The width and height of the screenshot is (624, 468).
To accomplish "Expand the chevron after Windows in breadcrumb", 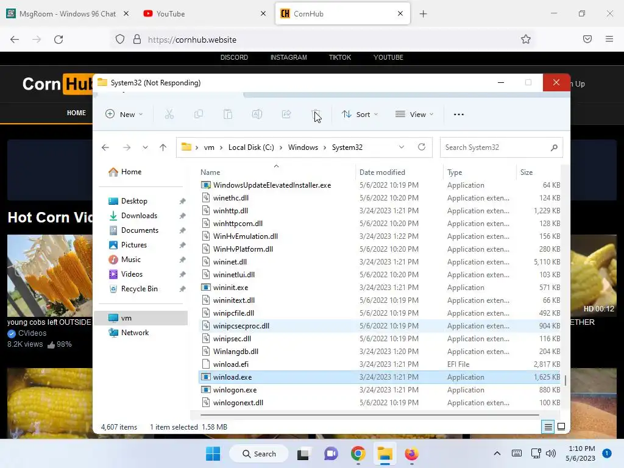I will coord(325,147).
